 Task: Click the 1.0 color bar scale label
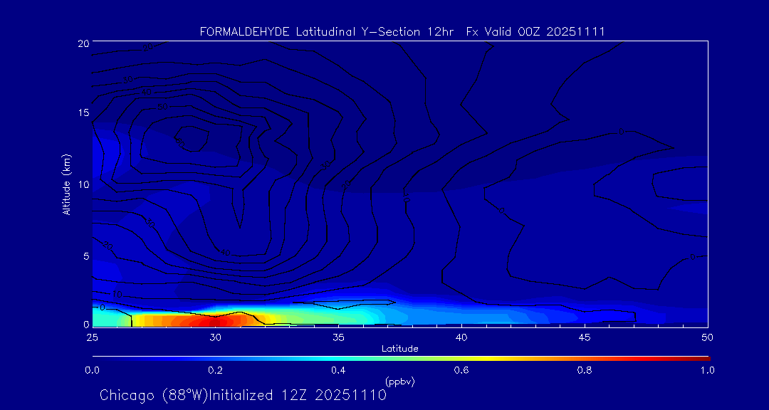coord(708,370)
